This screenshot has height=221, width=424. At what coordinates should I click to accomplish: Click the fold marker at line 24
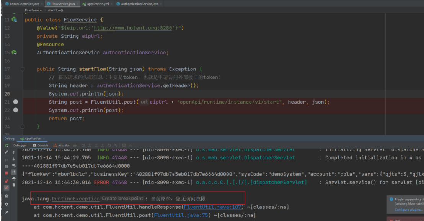[x=23, y=127]
